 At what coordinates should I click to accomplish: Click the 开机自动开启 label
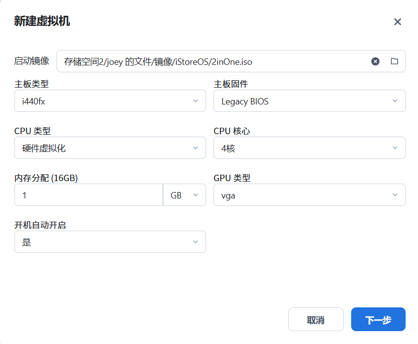[x=40, y=225]
